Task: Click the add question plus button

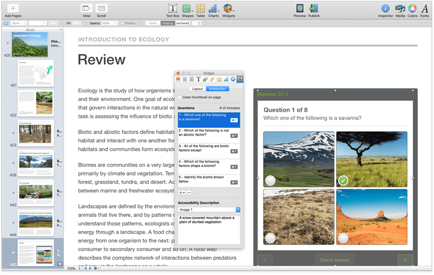Action: [x=182, y=193]
